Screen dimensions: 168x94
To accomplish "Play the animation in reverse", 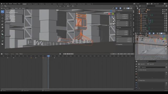I will [67, 54].
